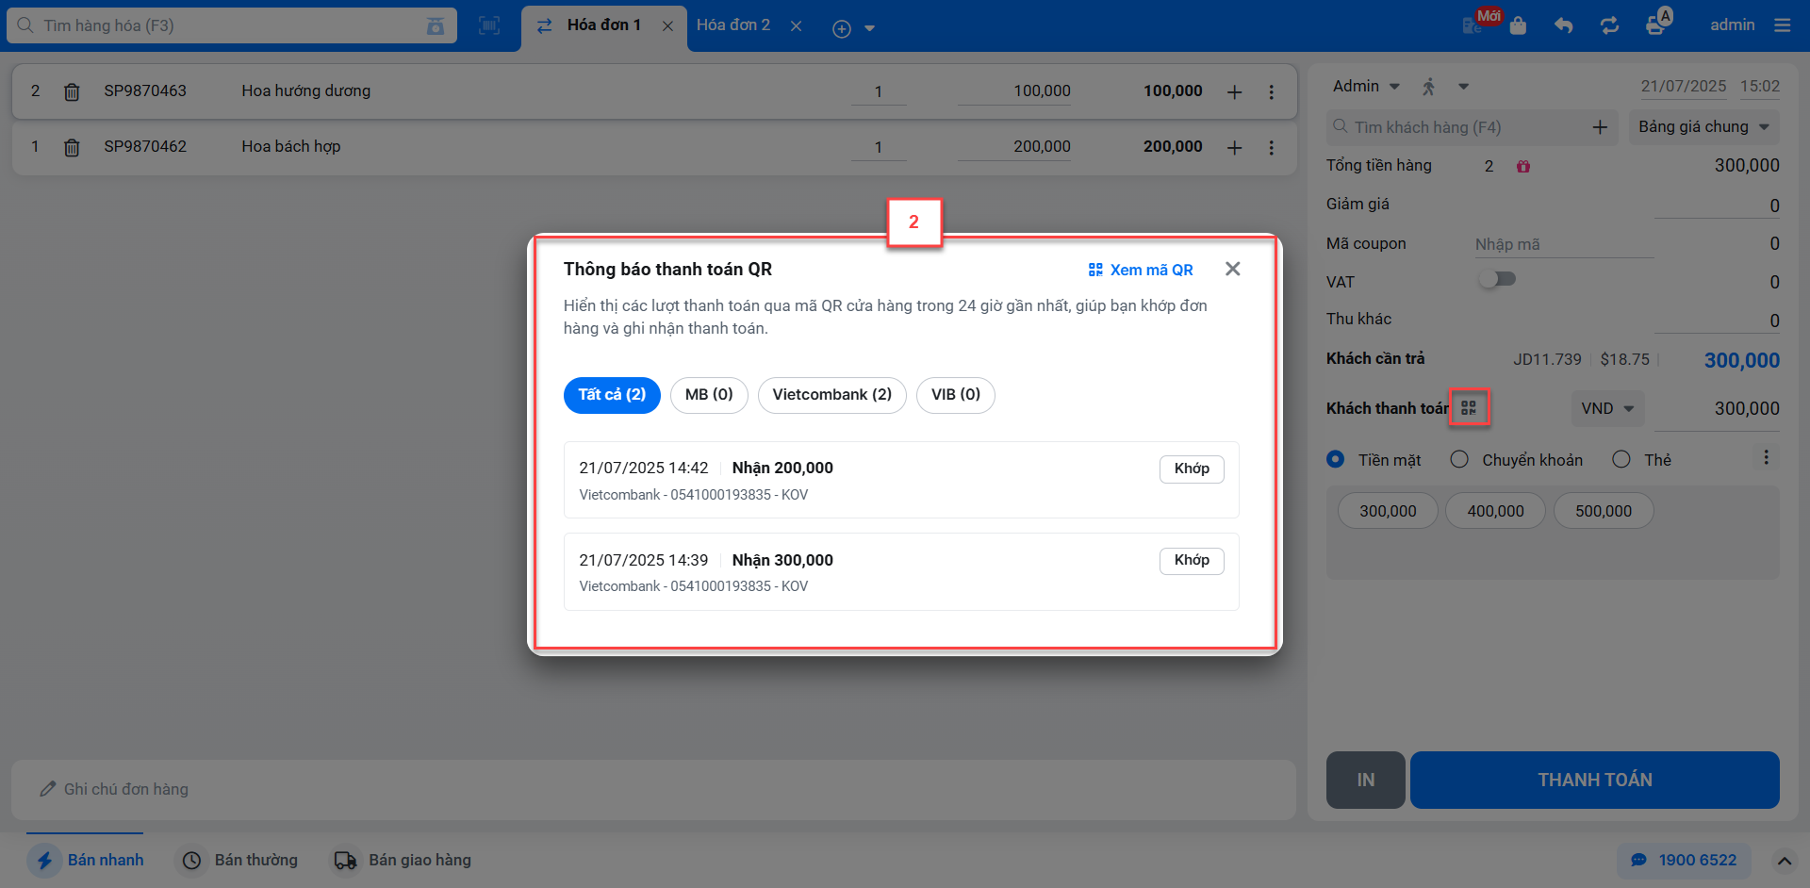Choose 500,000 quick cash amount
Image resolution: width=1810 pixels, height=888 pixels.
click(1603, 511)
